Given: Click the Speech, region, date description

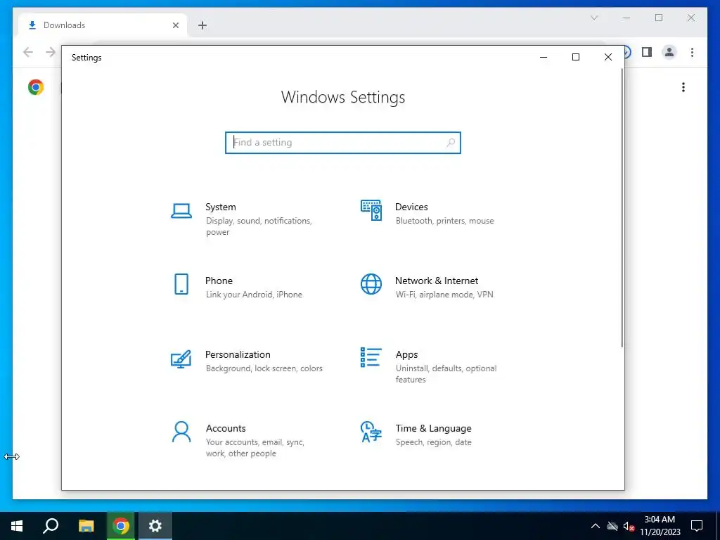Looking at the screenshot, I should point(433,442).
